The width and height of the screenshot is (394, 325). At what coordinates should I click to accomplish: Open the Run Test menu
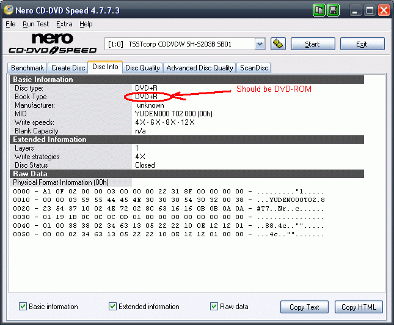coord(35,24)
